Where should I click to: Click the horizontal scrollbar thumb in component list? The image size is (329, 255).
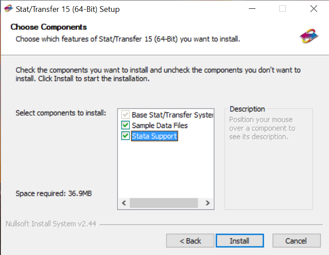click(164, 203)
